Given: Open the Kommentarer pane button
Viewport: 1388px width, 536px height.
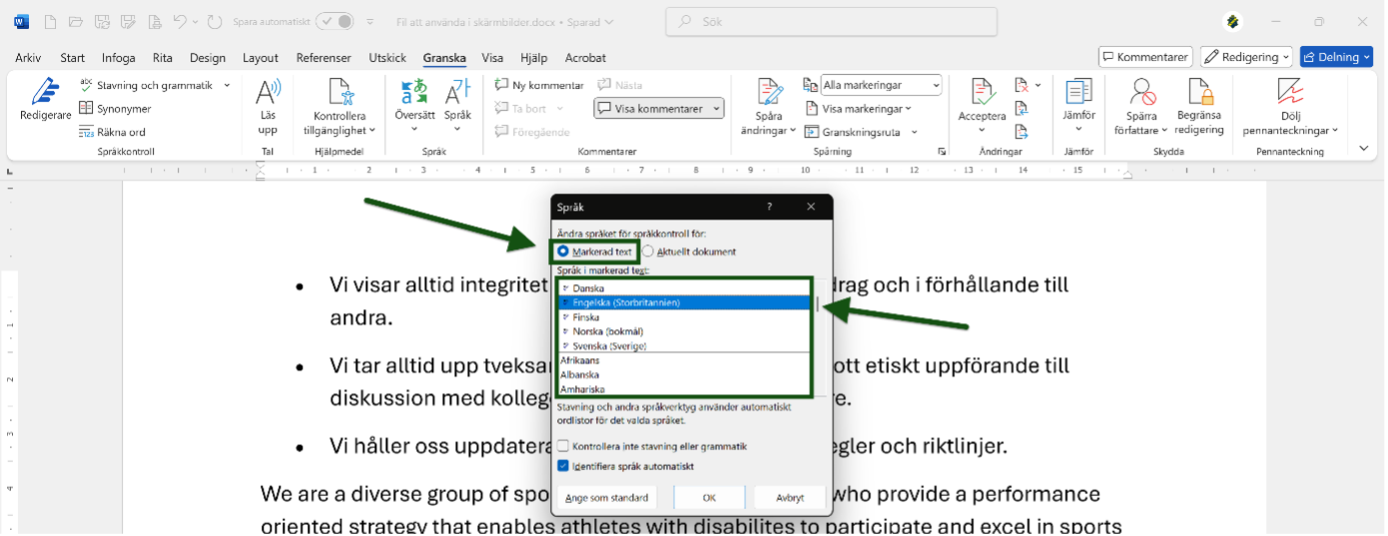Looking at the screenshot, I should [1145, 57].
